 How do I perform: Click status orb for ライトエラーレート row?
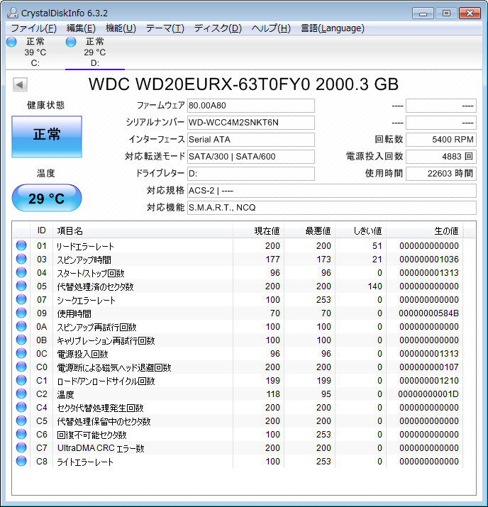[x=21, y=462]
